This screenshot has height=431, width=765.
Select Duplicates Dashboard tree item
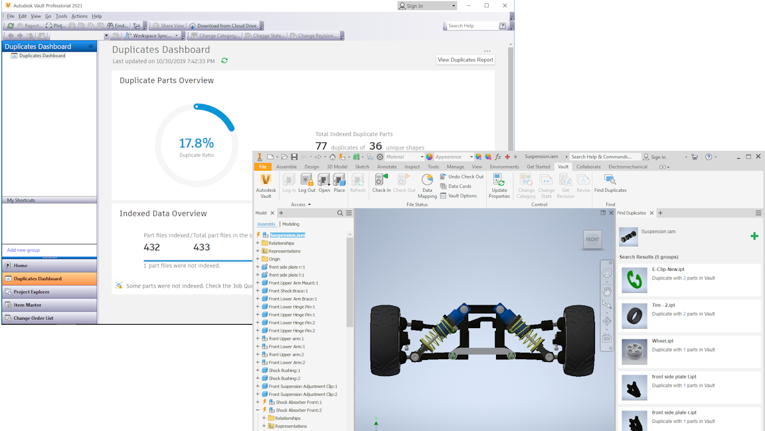pyautogui.click(x=42, y=56)
